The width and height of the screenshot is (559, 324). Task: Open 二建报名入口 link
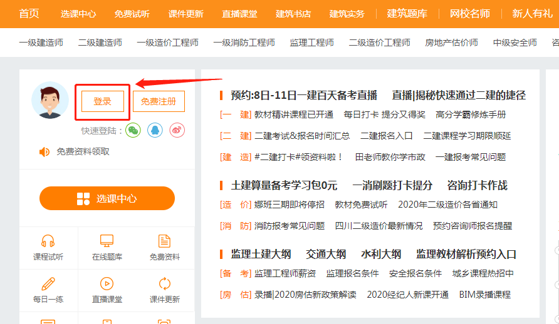click(386, 136)
